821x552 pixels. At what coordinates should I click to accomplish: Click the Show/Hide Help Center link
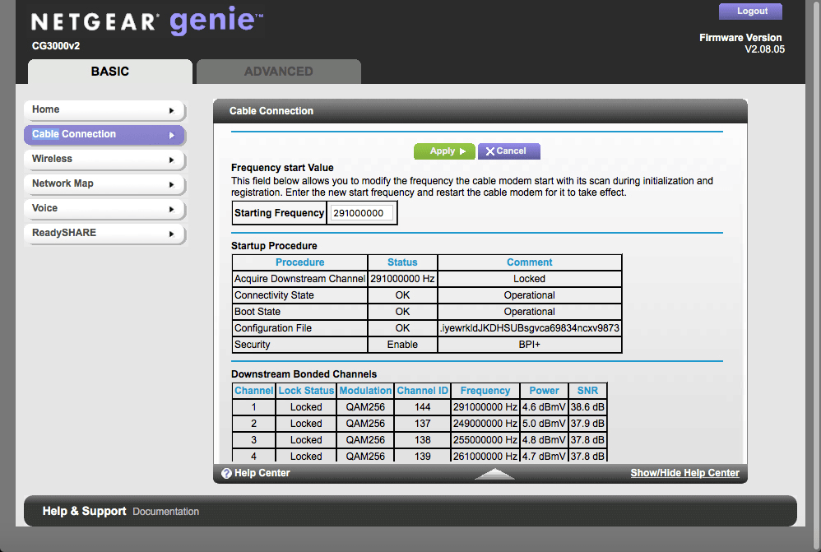tap(685, 473)
